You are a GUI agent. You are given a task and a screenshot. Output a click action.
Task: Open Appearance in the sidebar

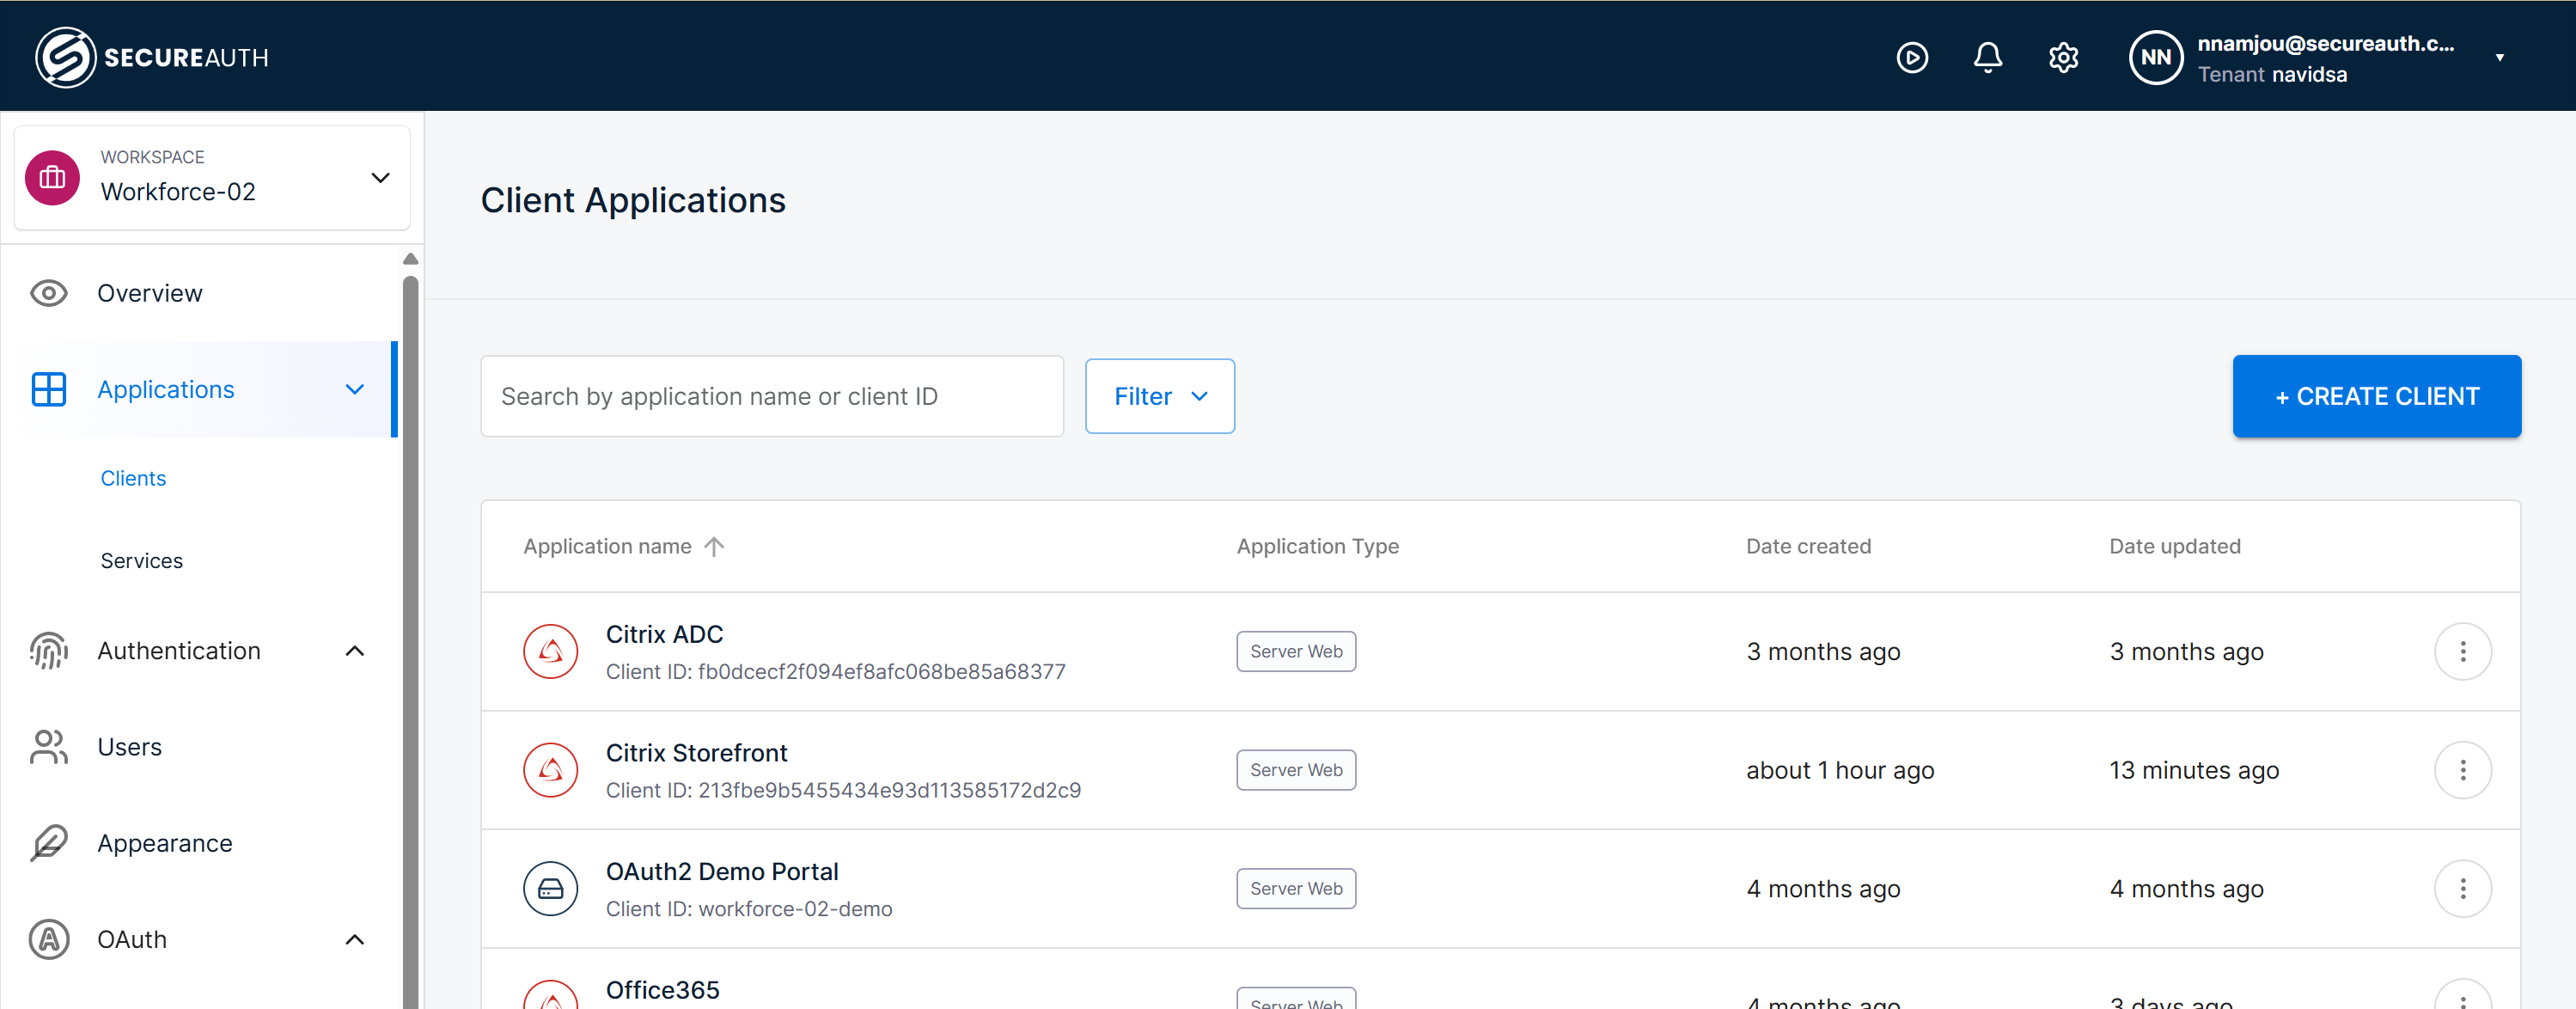tap(164, 843)
